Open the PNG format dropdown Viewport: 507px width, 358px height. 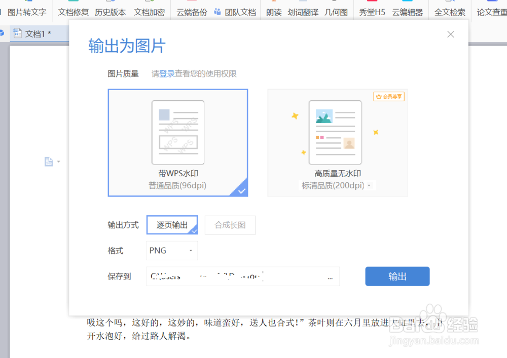coord(171,250)
